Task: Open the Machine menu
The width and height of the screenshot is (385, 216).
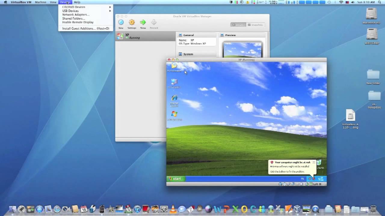Action: point(41,2)
